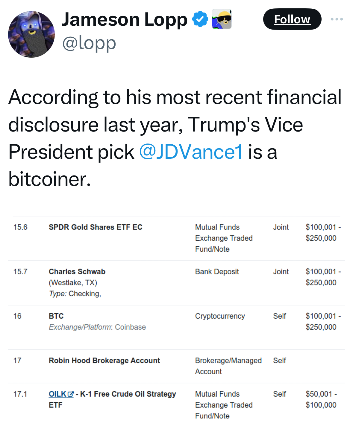Click the Robin Hood Brokerage Account entry
This screenshot has width=353, height=434.
(104, 361)
